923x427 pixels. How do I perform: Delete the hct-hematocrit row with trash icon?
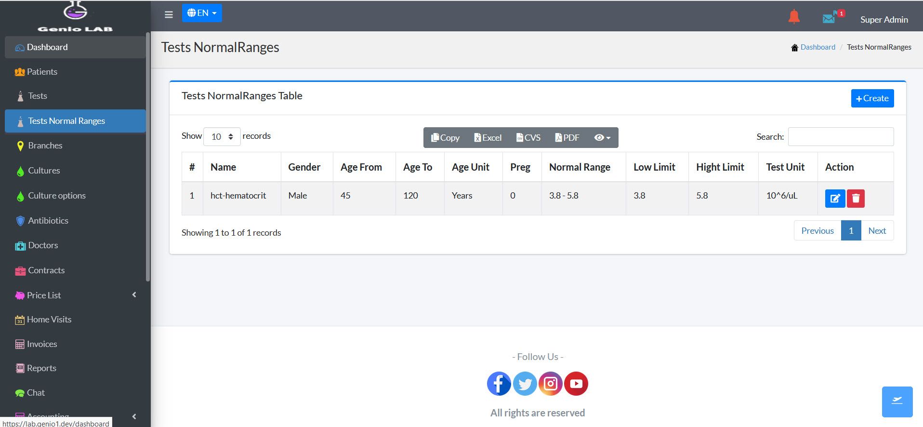(x=856, y=199)
